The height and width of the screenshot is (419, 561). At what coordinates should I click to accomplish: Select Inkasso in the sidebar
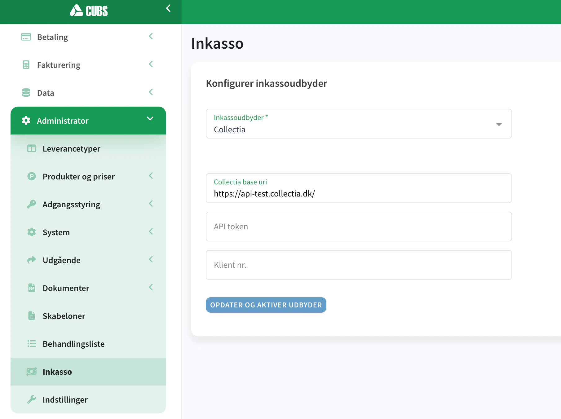[x=57, y=372]
